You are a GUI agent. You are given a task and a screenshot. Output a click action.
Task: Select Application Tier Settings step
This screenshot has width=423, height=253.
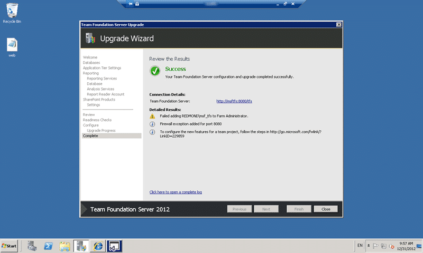coord(102,68)
